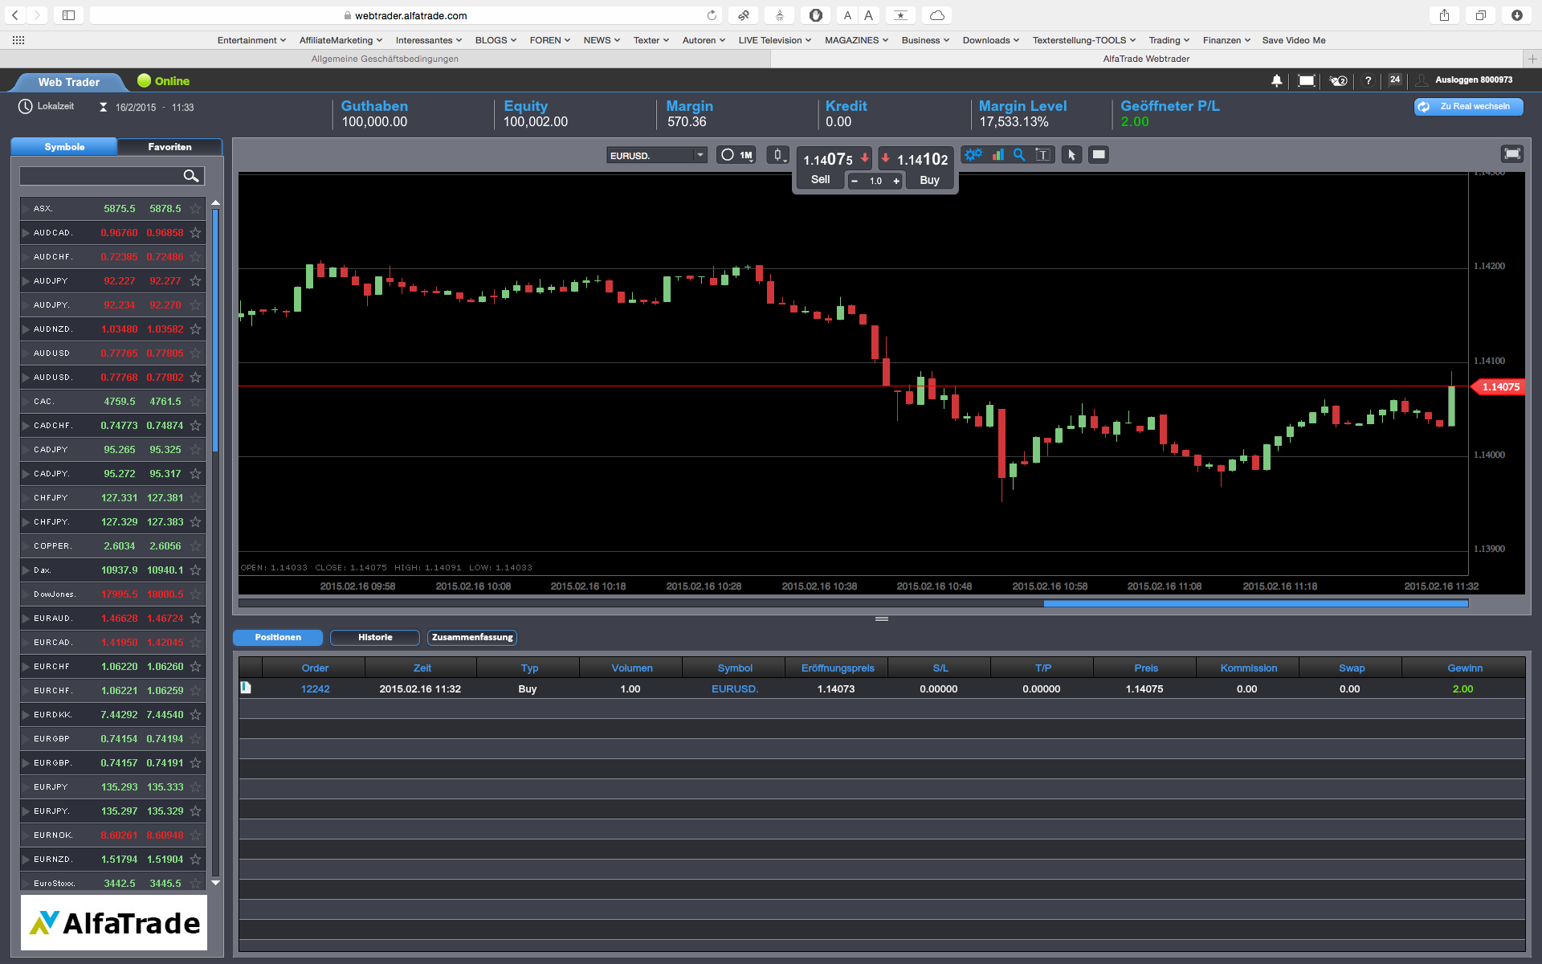
Task: Expand the CADJPY row arrow
Action: [26, 450]
